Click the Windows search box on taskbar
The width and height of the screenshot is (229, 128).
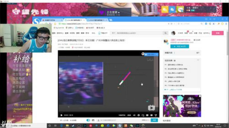(23, 125)
